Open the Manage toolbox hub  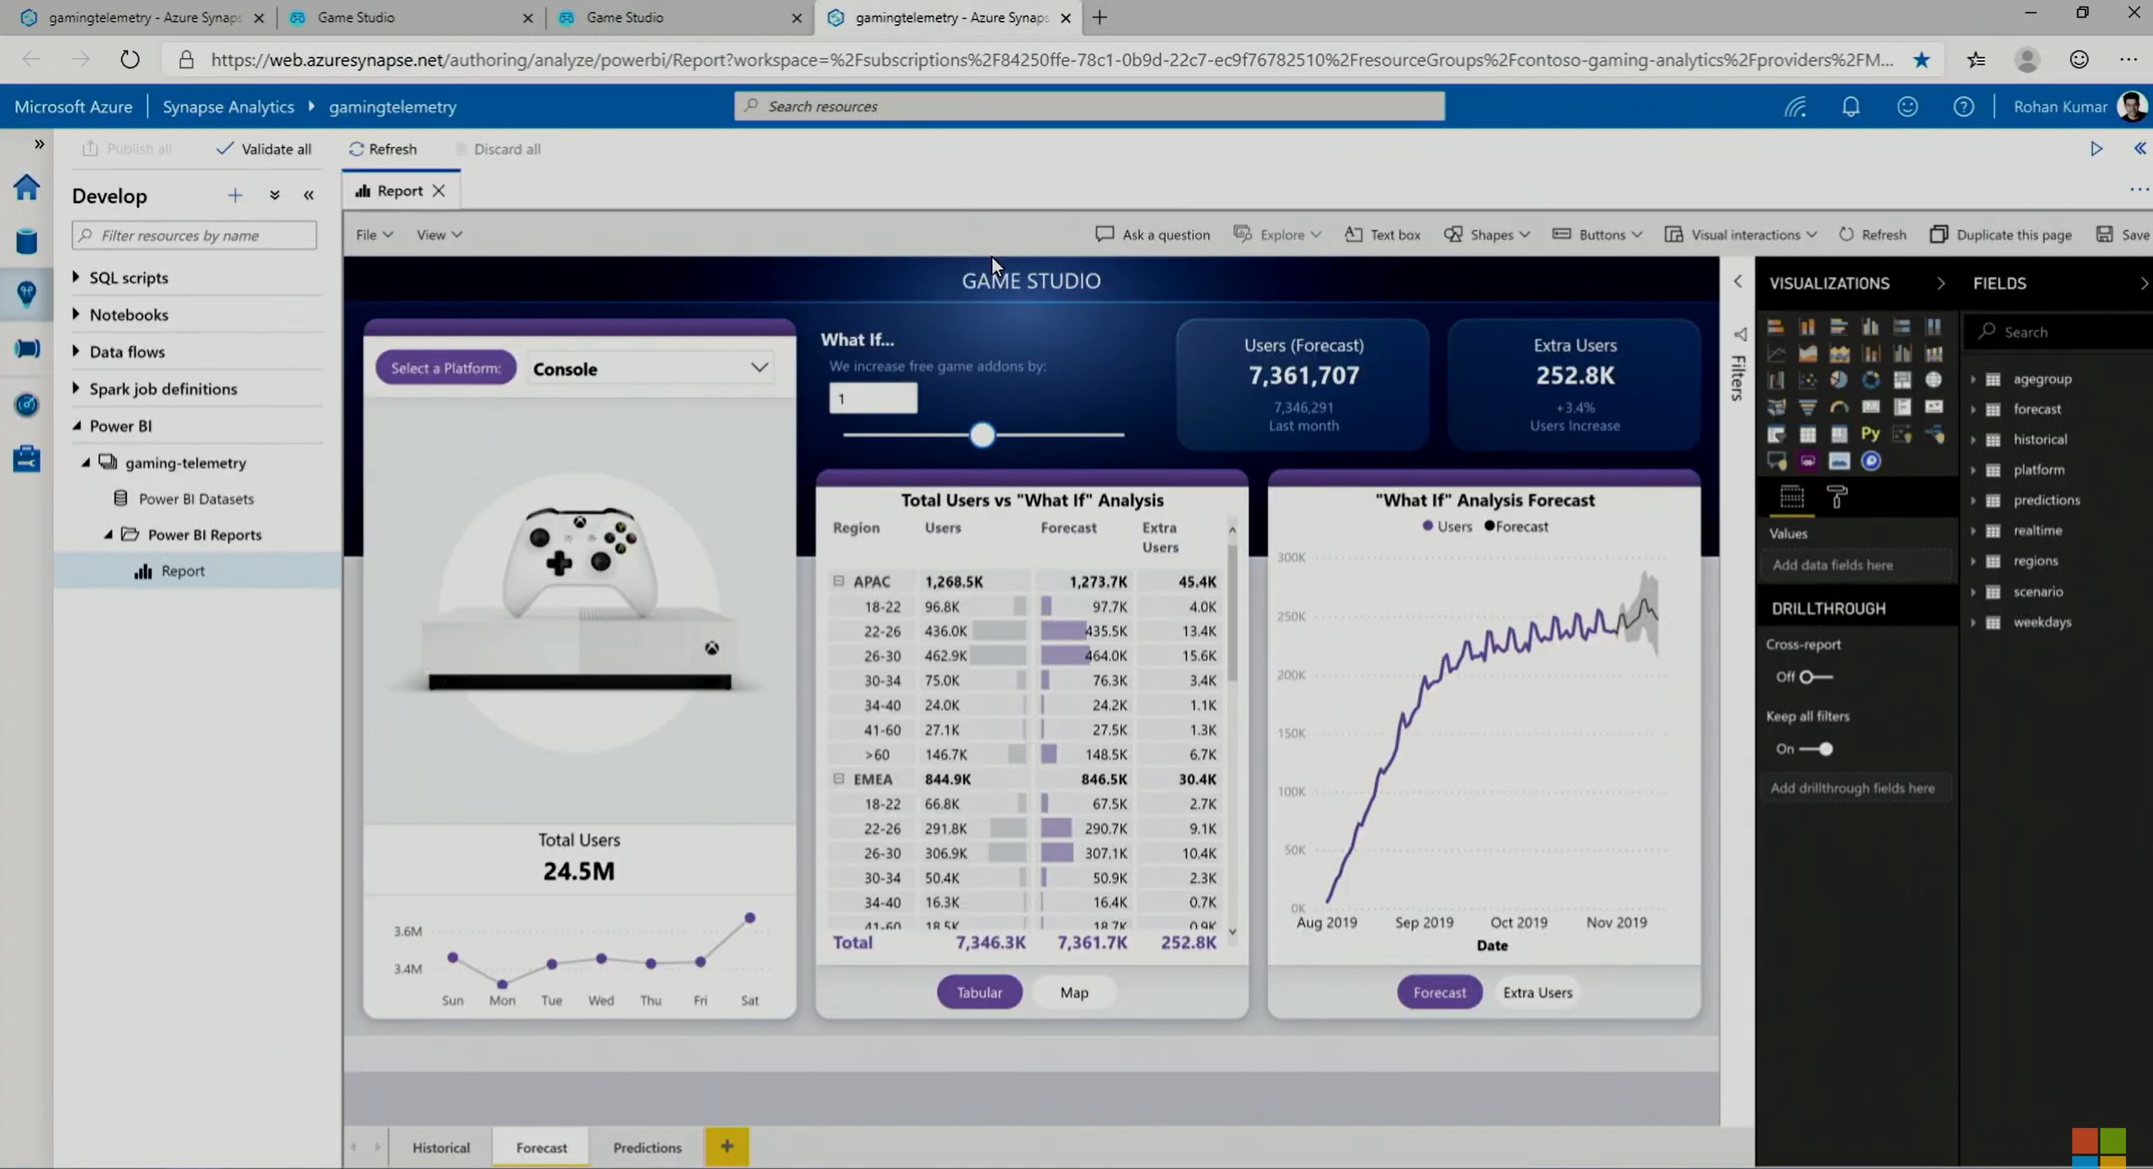click(x=27, y=458)
